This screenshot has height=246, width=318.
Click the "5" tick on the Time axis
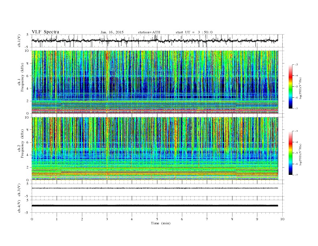point(157,219)
